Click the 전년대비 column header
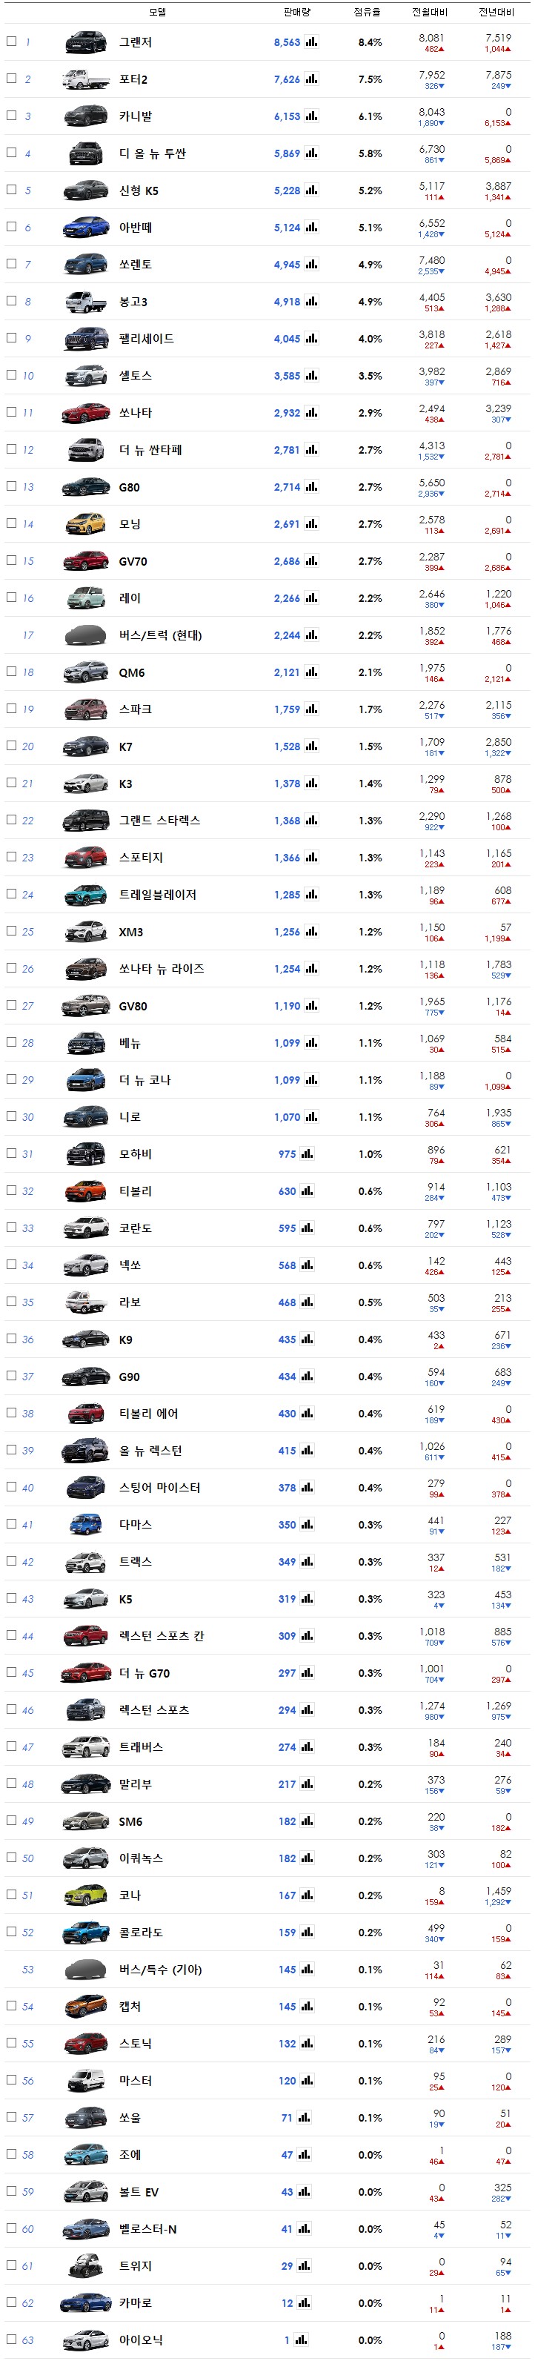This screenshot has width=535, height=2361. tap(496, 12)
